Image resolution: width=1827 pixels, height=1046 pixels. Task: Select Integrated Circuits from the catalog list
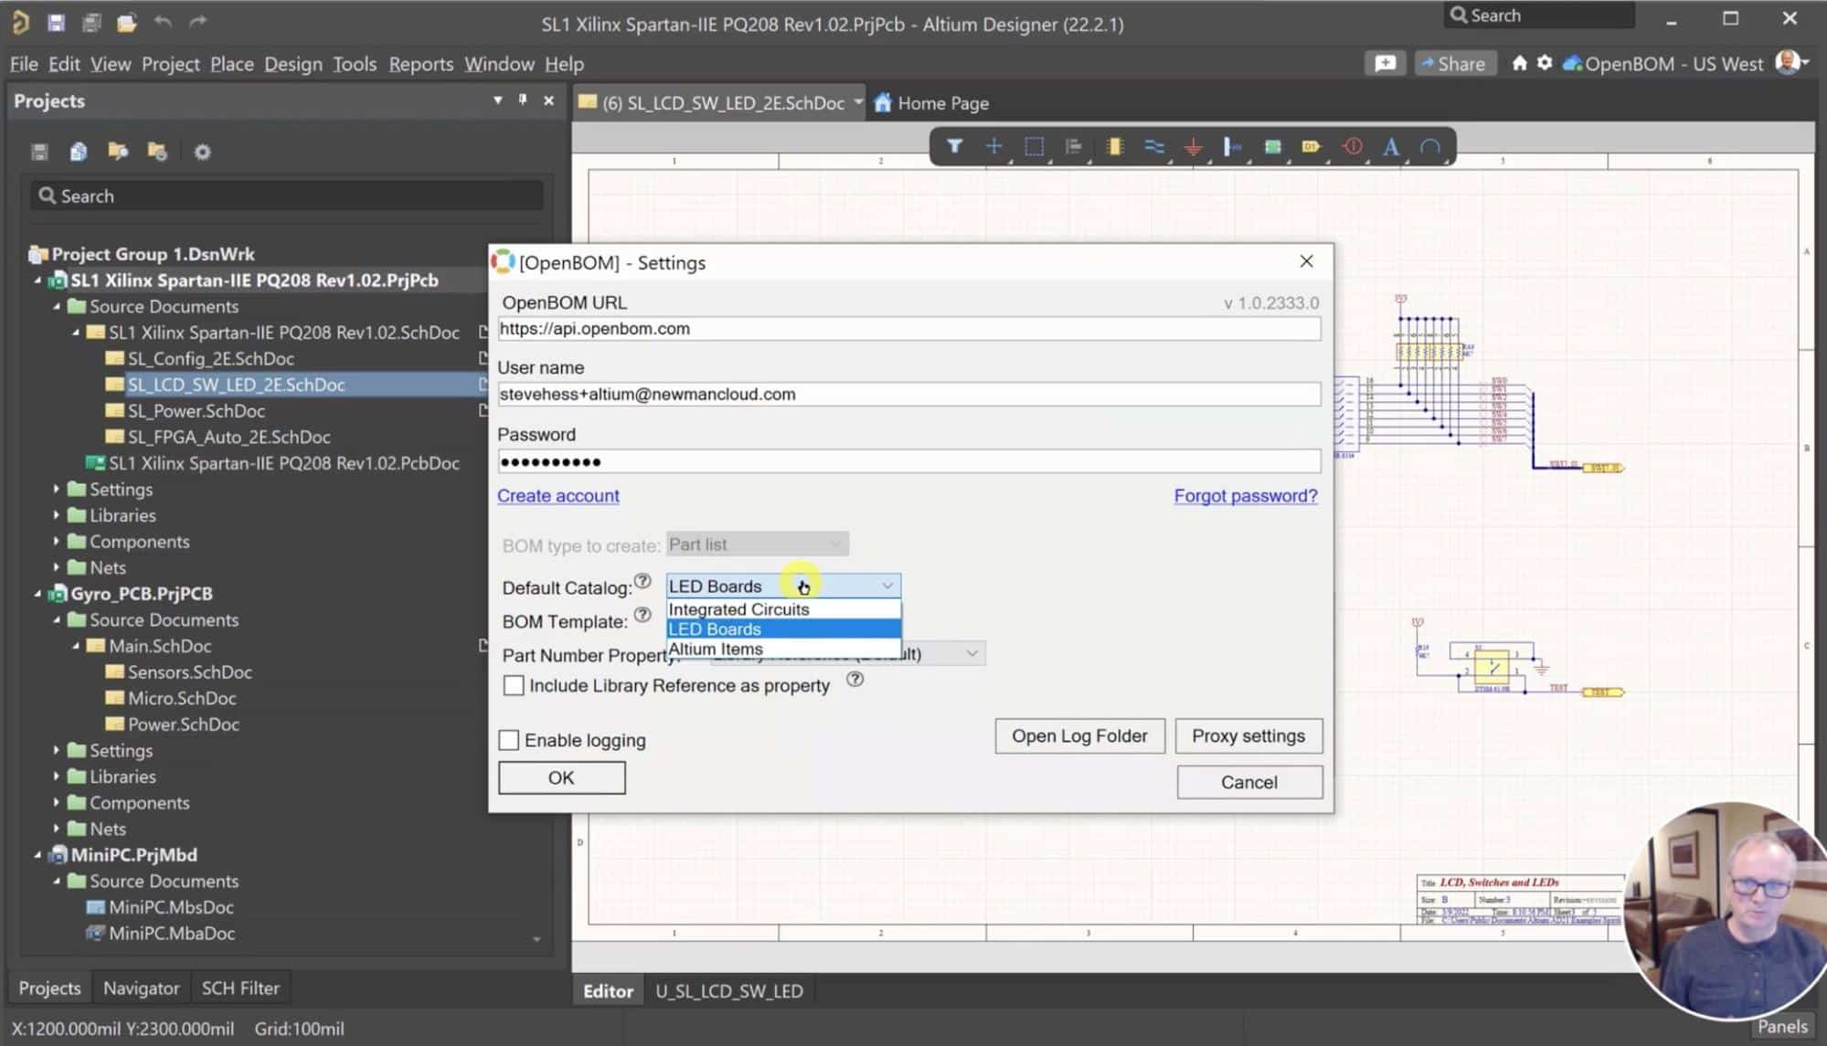[783, 609]
